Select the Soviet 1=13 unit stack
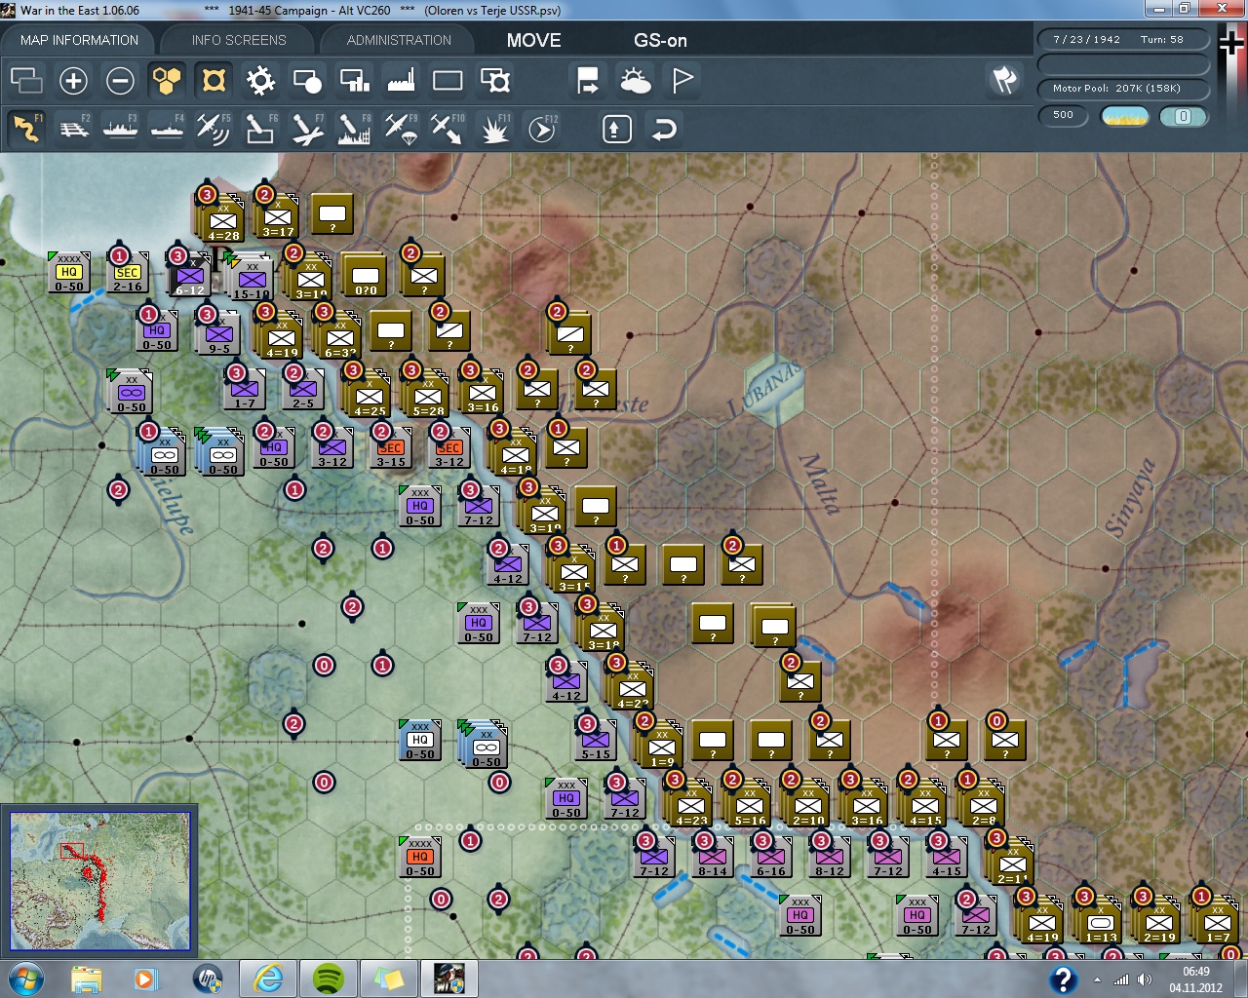The width and height of the screenshot is (1248, 998). tap(1099, 918)
